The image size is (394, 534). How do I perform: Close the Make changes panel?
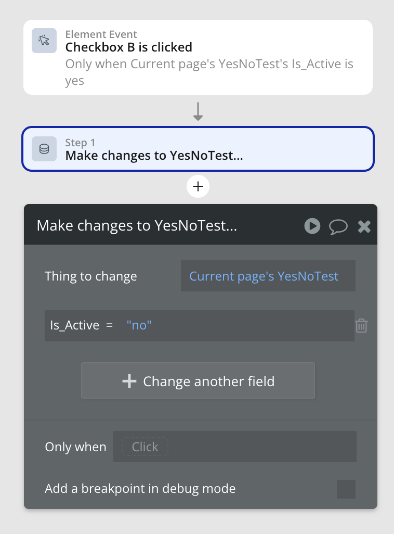point(364,226)
